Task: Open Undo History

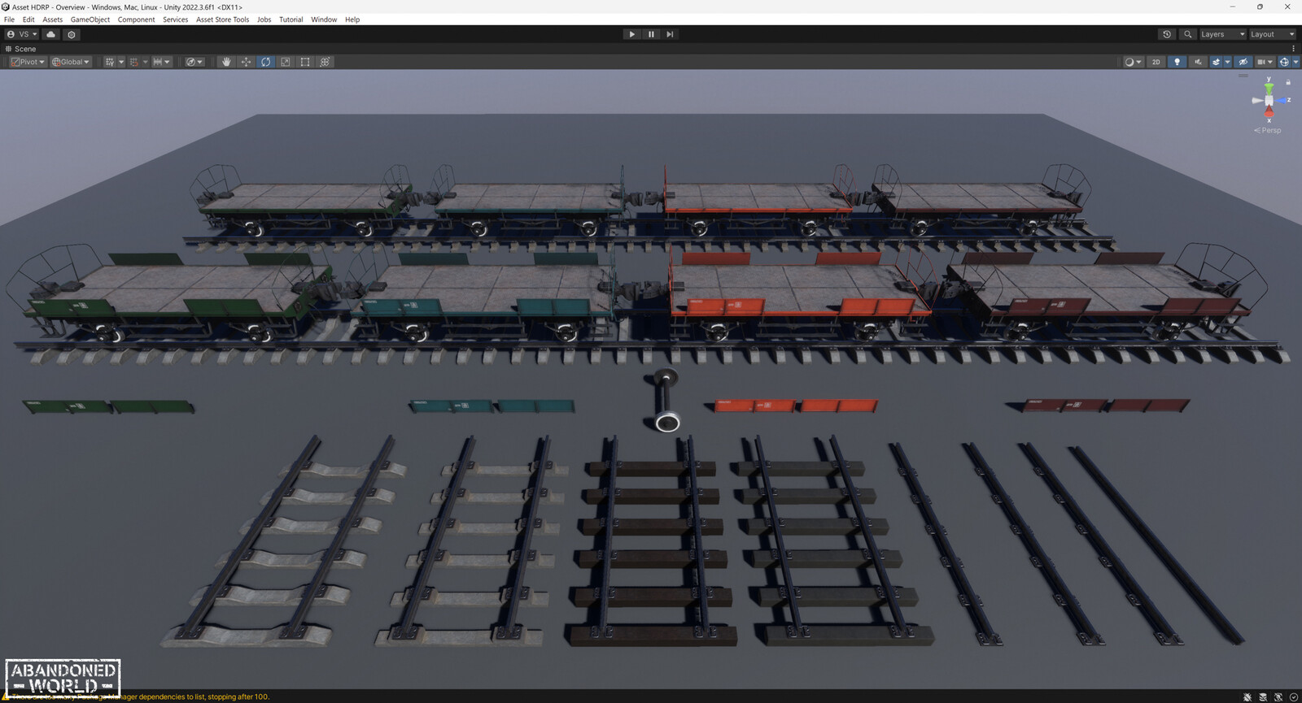Action: click(1167, 34)
